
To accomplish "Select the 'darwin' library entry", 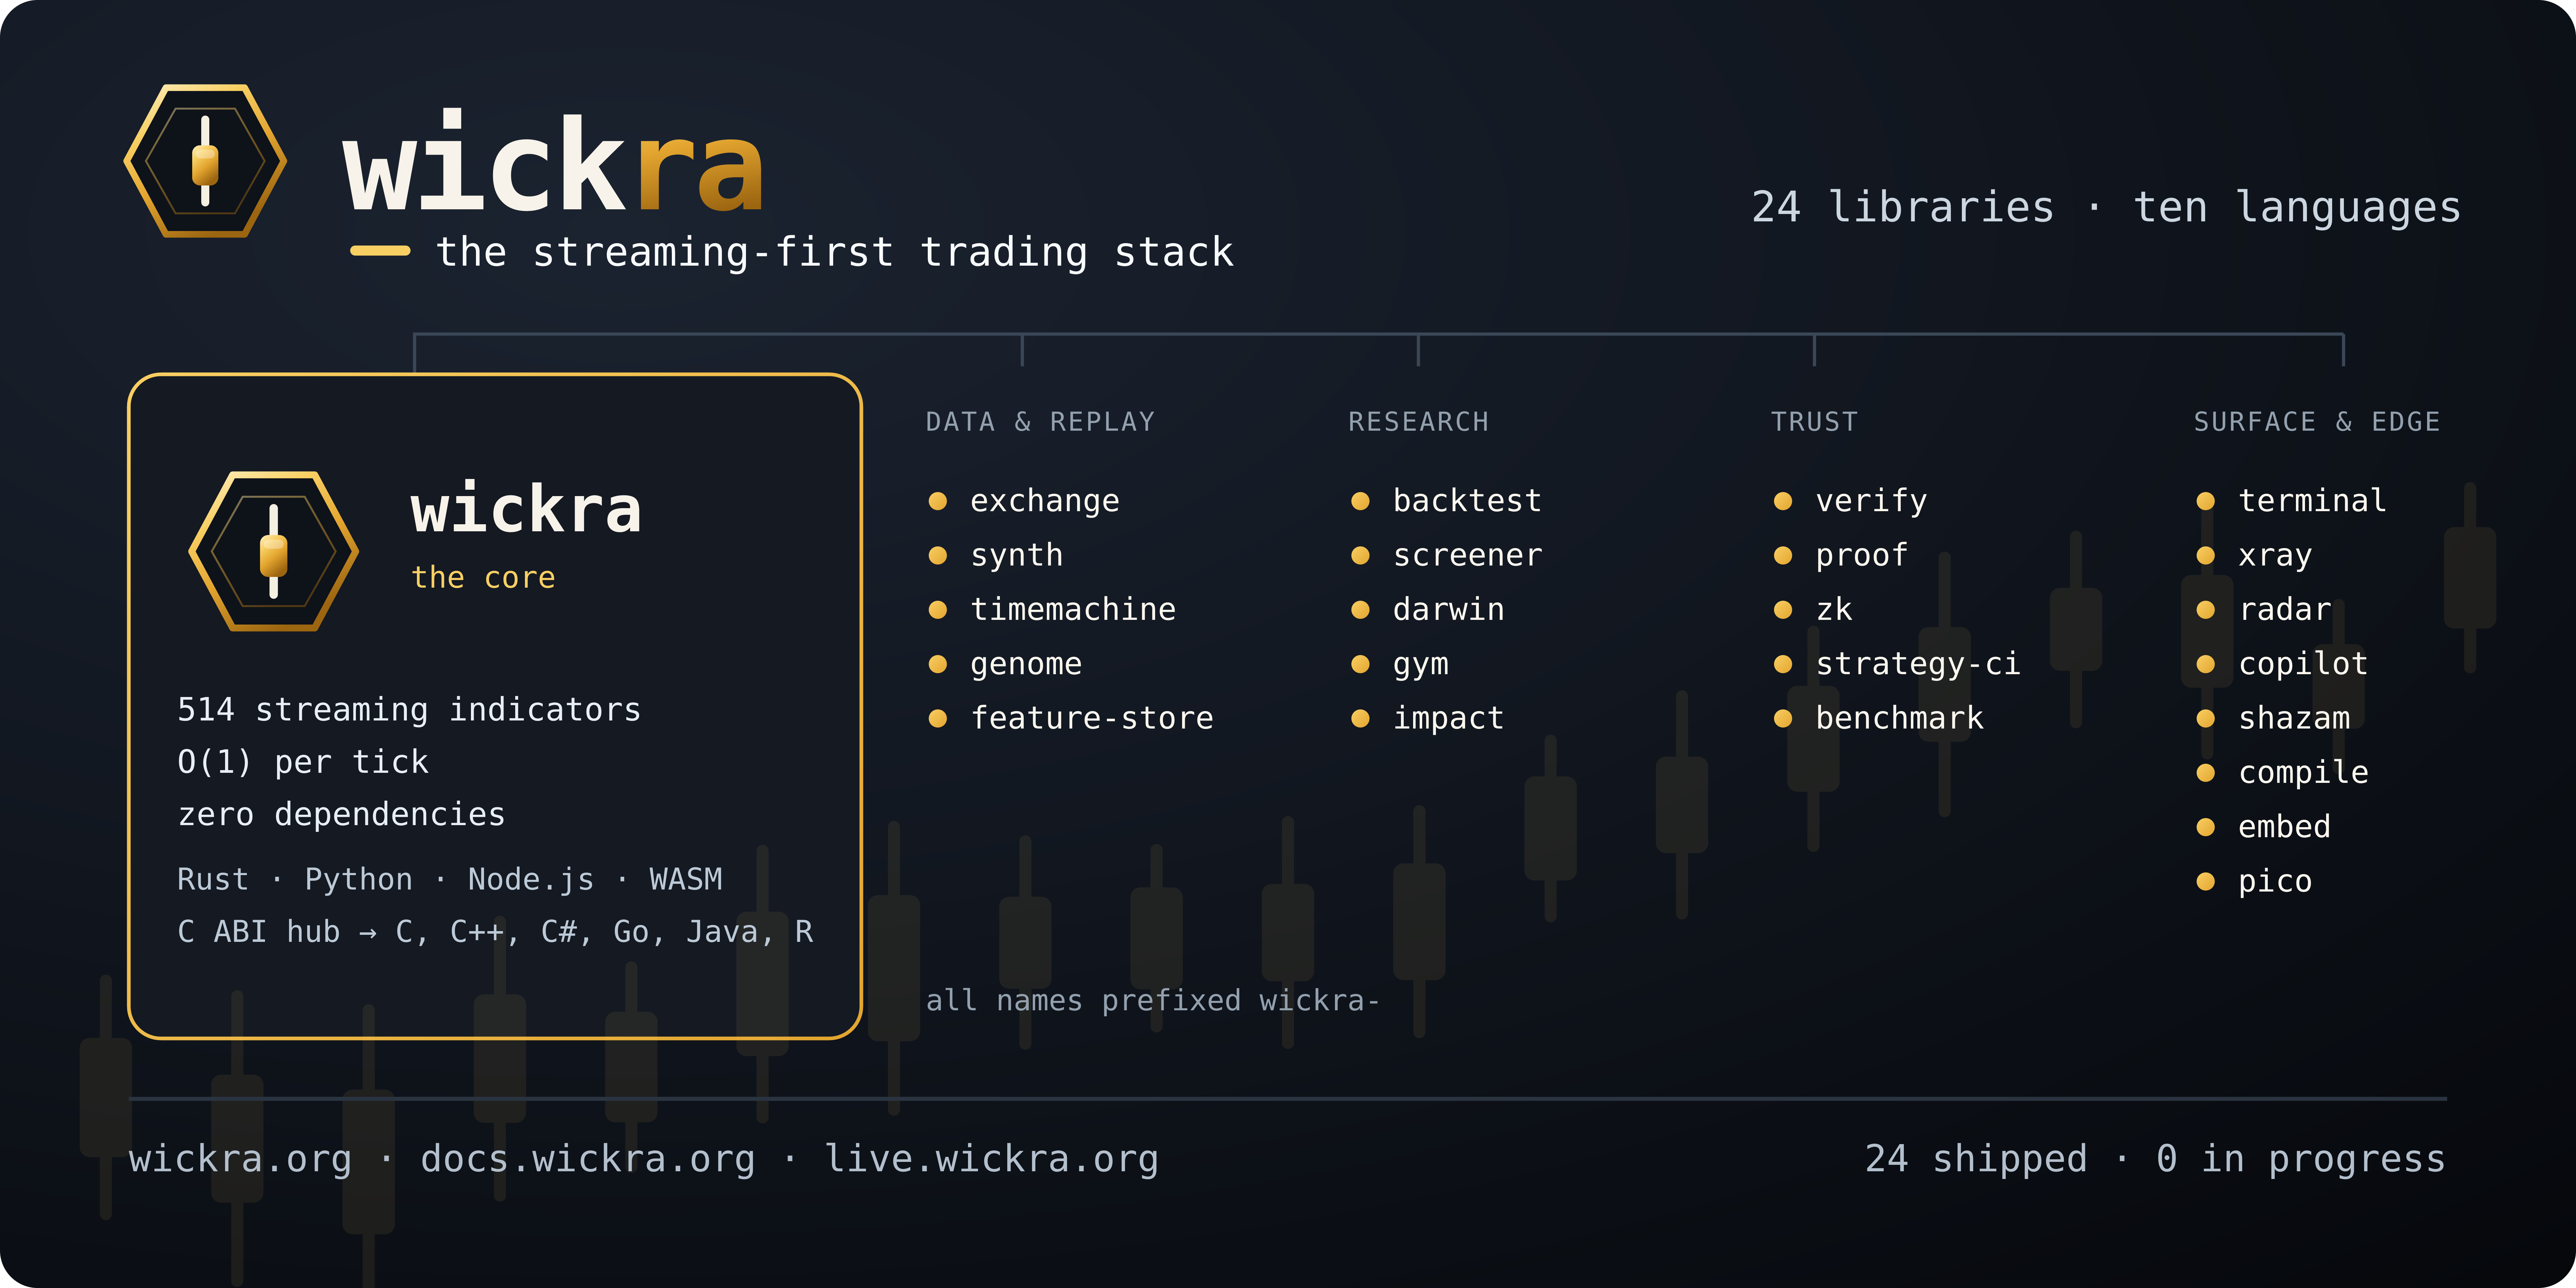I will [x=1428, y=609].
